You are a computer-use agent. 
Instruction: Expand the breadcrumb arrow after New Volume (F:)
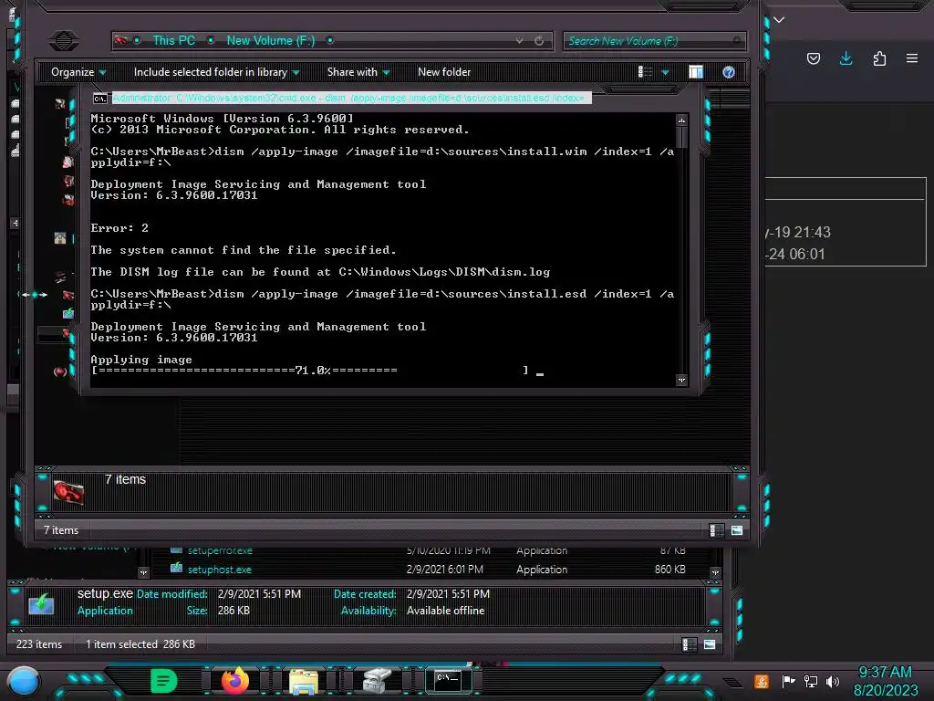330,40
